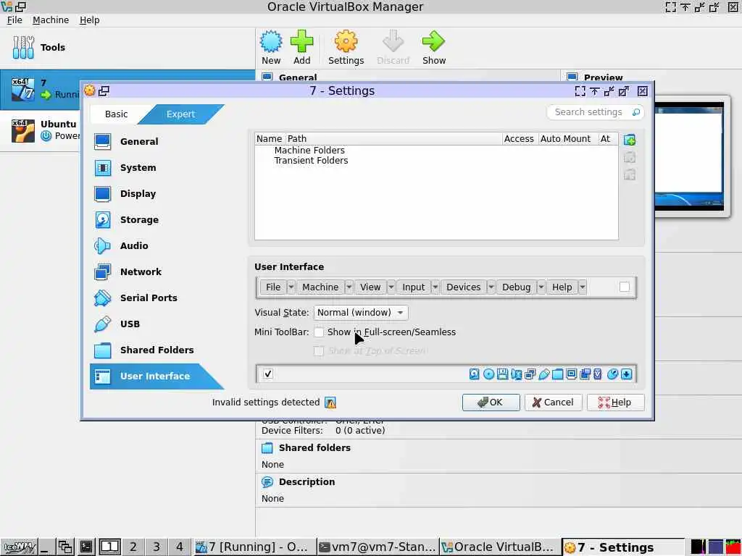Image resolution: width=742 pixels, height=556 pixels.
Task: Switch to 7 [Running] window in taskbar
Action: [x=254, y=547]
